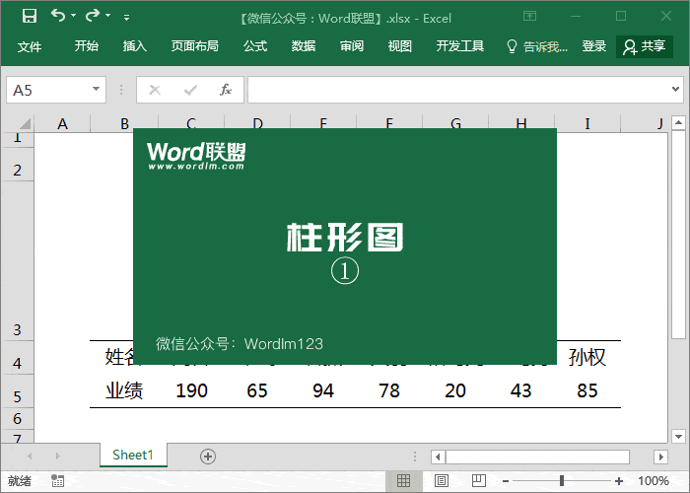Click the zoom slider handle
The height and width of the screenshot is (493, 690).
[562, 481]
